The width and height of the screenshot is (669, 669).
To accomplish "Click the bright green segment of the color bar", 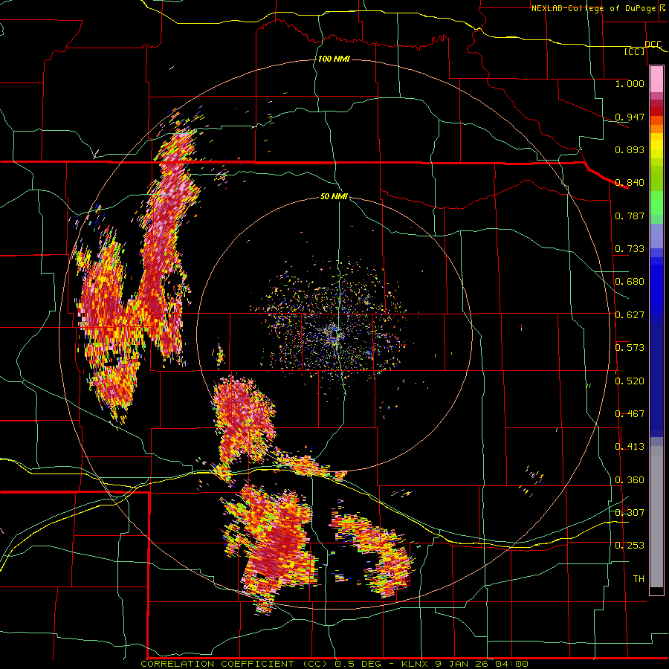I will [x=656, y=203].
